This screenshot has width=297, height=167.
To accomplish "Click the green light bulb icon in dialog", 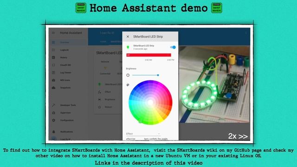I will point(128,47).
